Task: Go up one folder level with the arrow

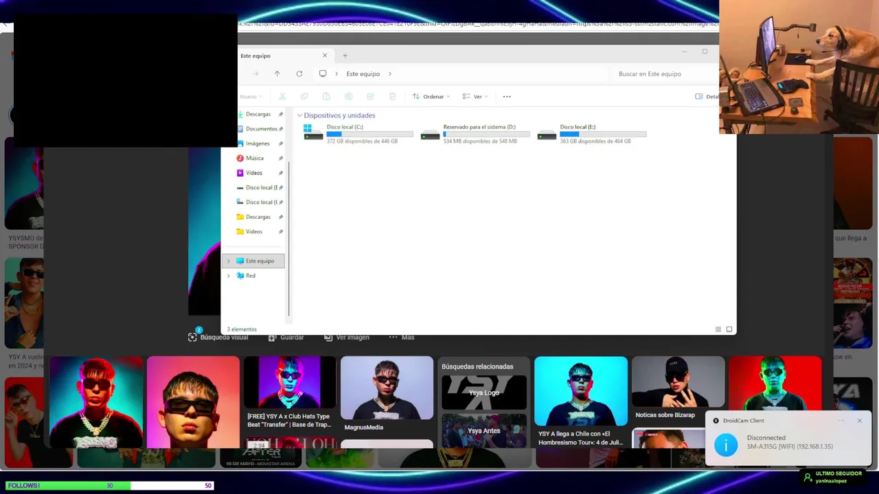Action: click(277, 73)
